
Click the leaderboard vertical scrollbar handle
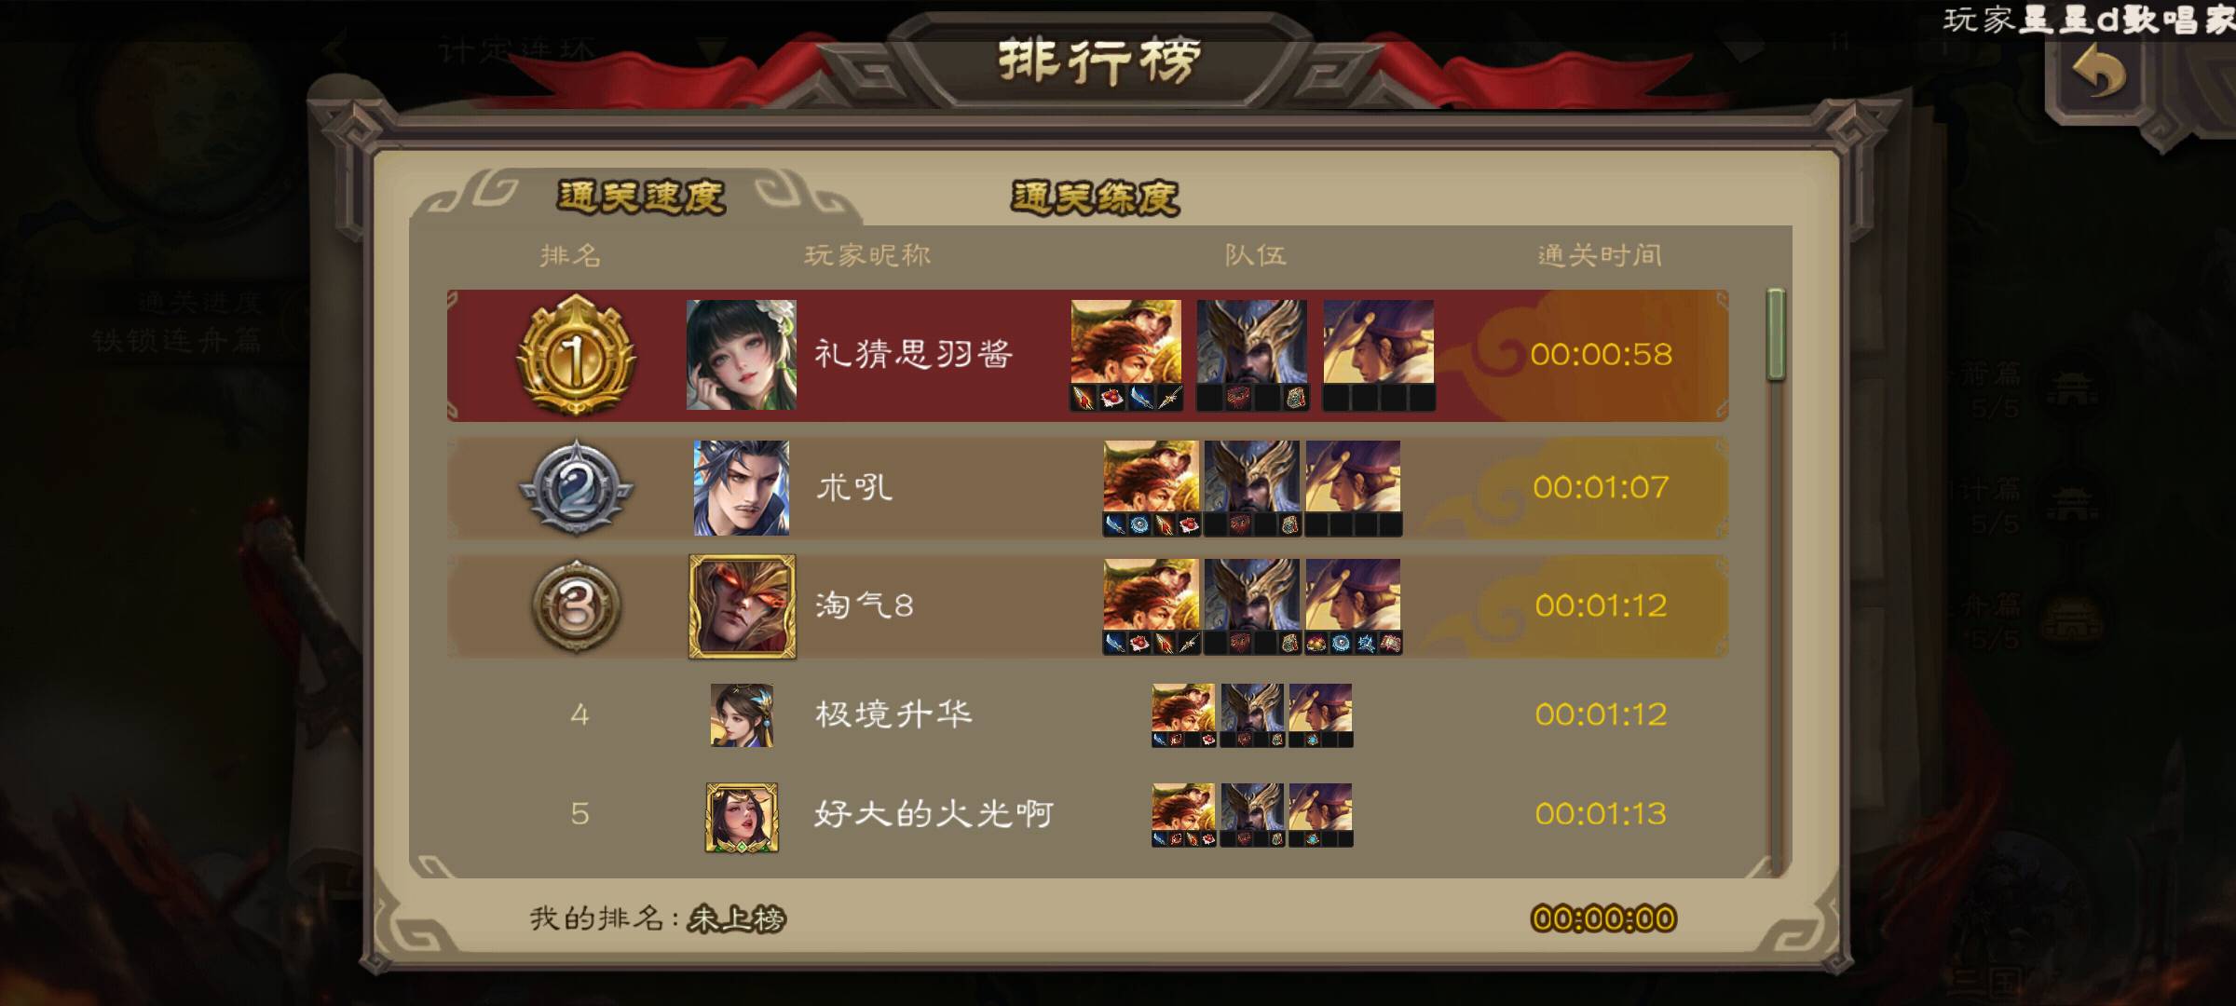coord(1776,334)
